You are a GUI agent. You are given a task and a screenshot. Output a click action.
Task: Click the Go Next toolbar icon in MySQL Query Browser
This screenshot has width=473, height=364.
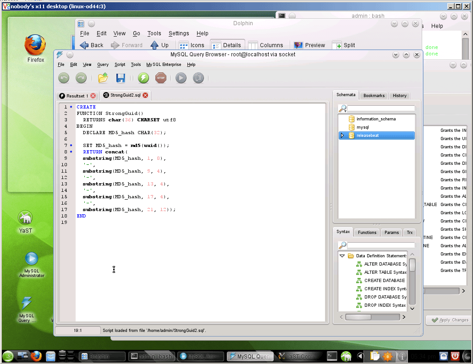click(x=81, y=78)
